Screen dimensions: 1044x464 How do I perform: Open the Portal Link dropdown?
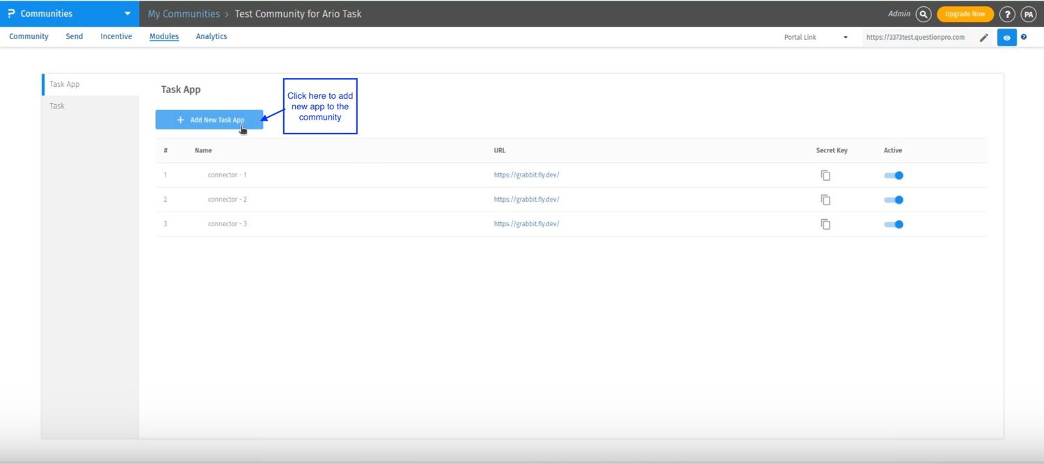(x=816, y=38)
